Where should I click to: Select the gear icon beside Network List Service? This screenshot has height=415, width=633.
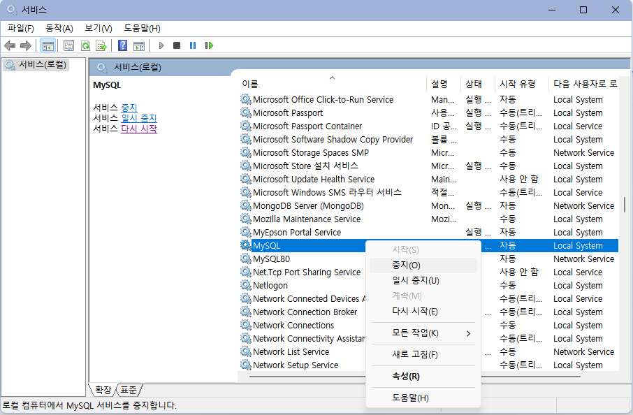[x=245, y=351]
